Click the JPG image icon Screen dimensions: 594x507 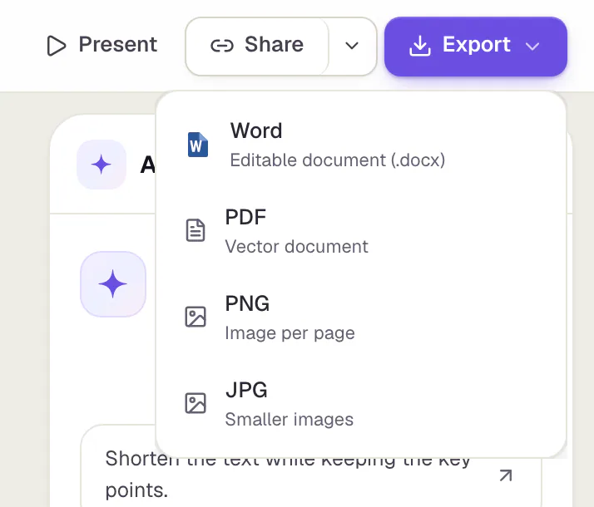coord(196,403)
